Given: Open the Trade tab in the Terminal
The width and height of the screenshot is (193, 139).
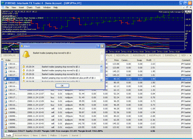Looking at the screenshot, I should coord(9,135).
